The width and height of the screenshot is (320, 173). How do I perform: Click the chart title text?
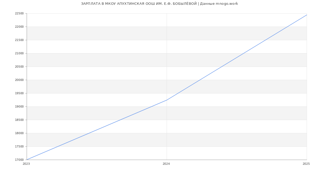159,4
